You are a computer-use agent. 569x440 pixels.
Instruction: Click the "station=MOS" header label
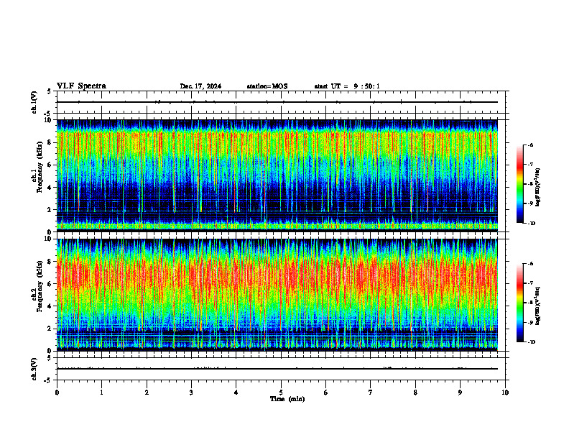(267, 86)
